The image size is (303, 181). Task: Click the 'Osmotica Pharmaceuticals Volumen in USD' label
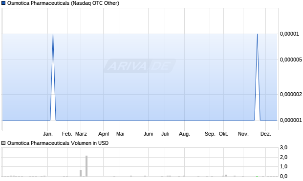tap(58, 143)
